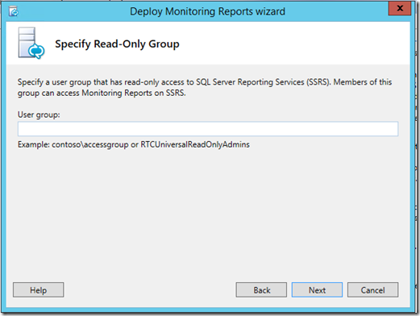Click the 'Deploy Monitoring Reports wizard' title text
The height and width of the screenshot is (316, 420).
(x=207, y=11)
